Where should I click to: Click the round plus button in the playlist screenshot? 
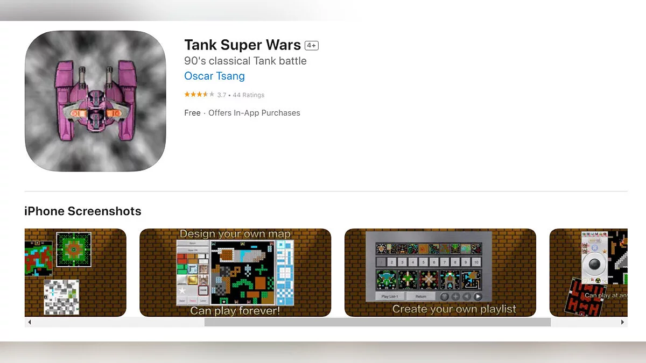pos(455,296)
